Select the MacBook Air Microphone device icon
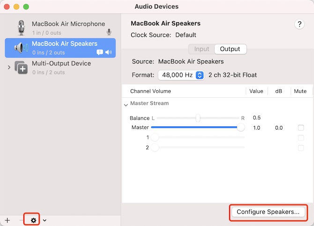314x226 pixels. (21, 28)
